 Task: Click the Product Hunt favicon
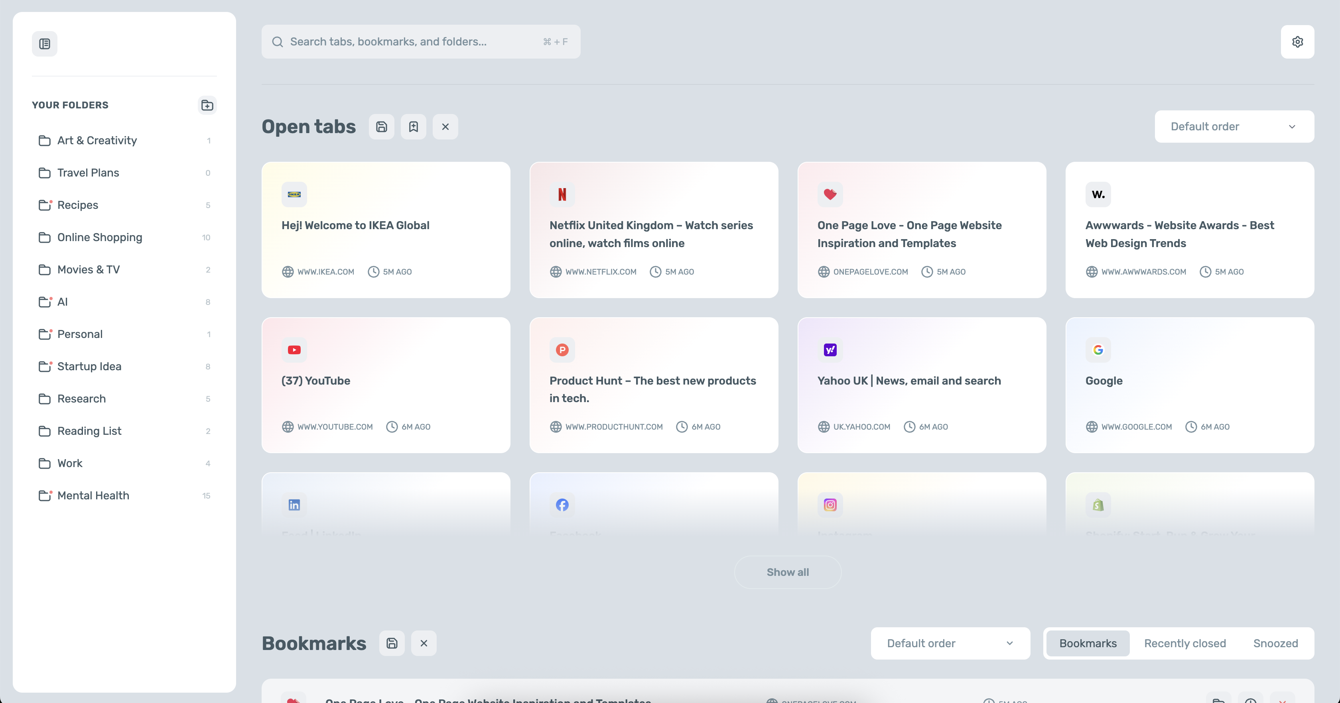click(562, 350)
